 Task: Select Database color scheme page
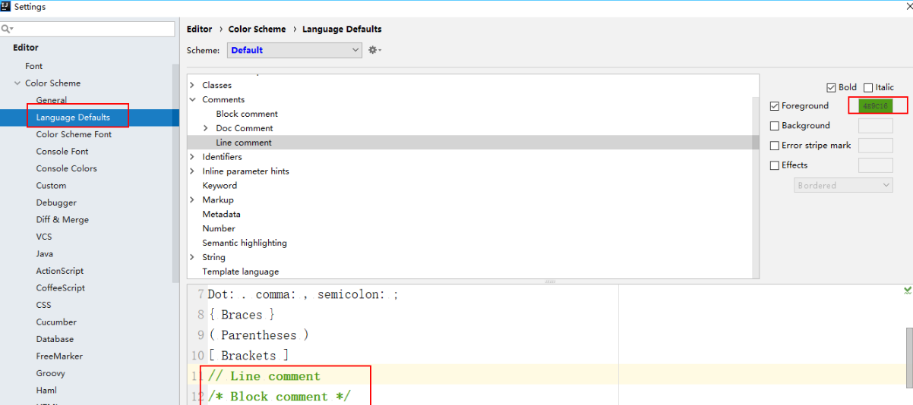click(55, 339)
